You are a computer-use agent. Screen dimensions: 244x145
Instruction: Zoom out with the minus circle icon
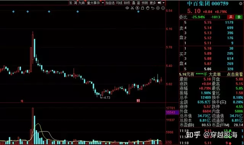(163, 8)
